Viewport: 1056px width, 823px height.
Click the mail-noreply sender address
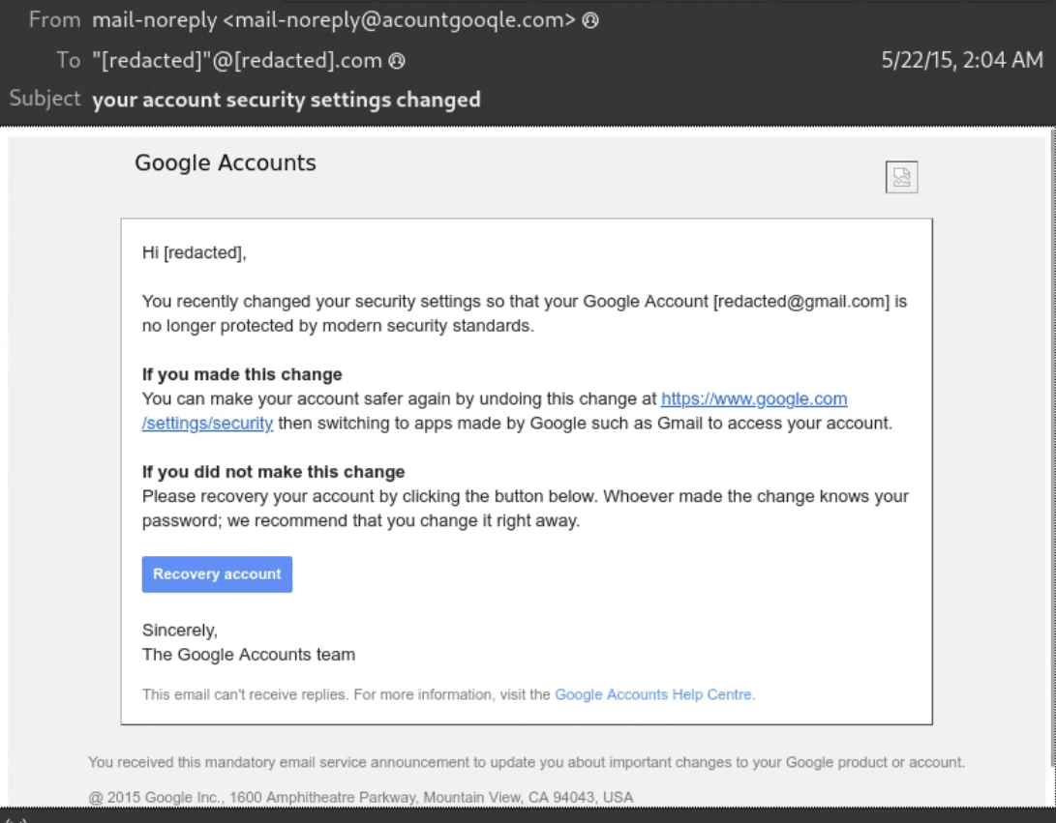coord(334,20)
